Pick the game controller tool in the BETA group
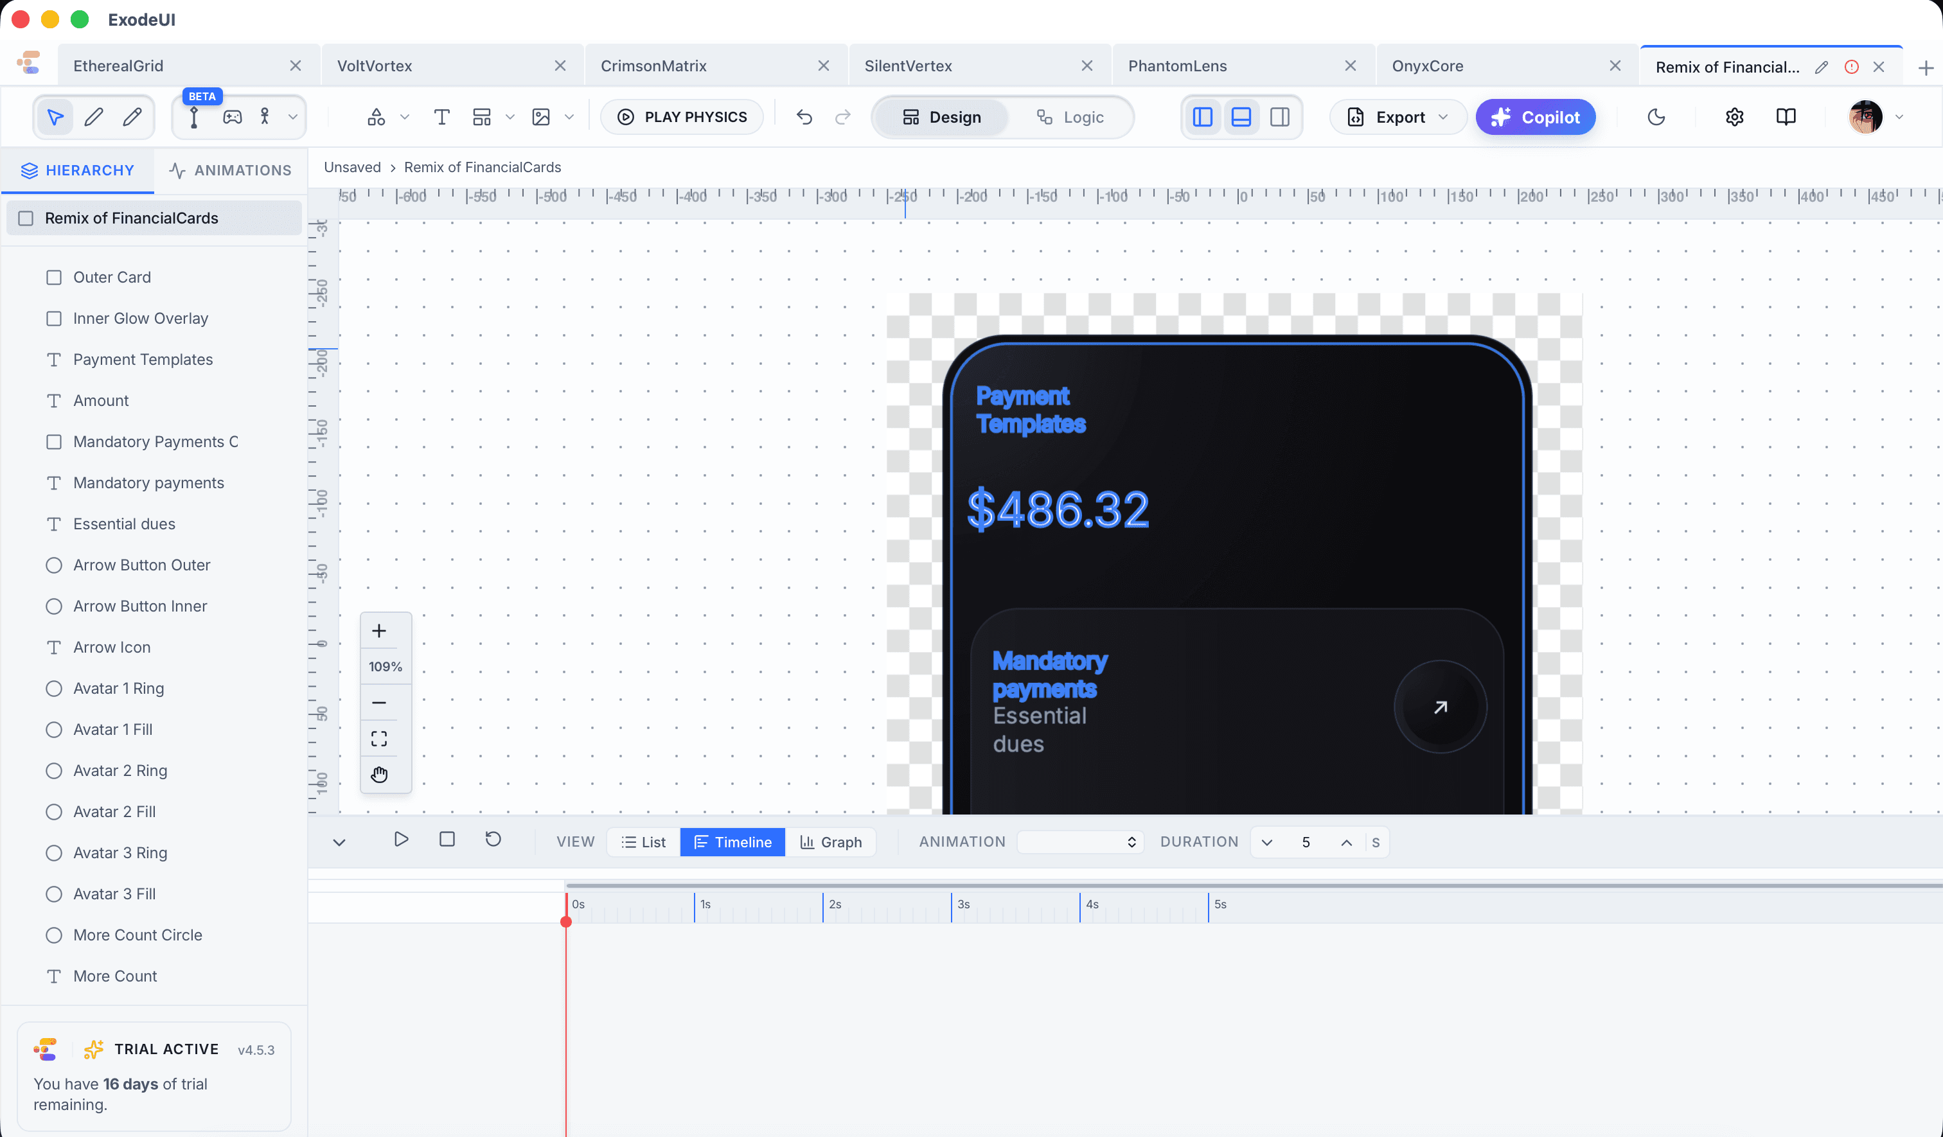Viewport: 1943px width, 1137px height. pos(233,116)
